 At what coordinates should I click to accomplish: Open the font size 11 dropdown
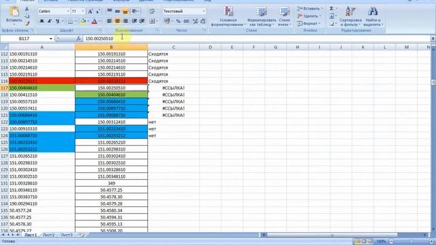coord(83,12)
